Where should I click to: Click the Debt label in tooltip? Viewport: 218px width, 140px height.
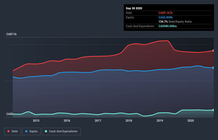click(x=129, y=13)
